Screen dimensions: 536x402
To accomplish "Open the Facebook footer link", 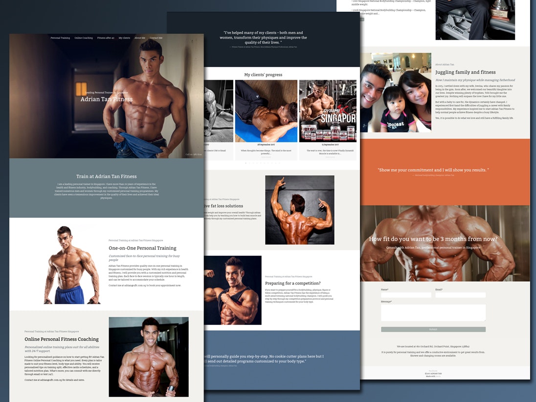I will tap(433, 371).
